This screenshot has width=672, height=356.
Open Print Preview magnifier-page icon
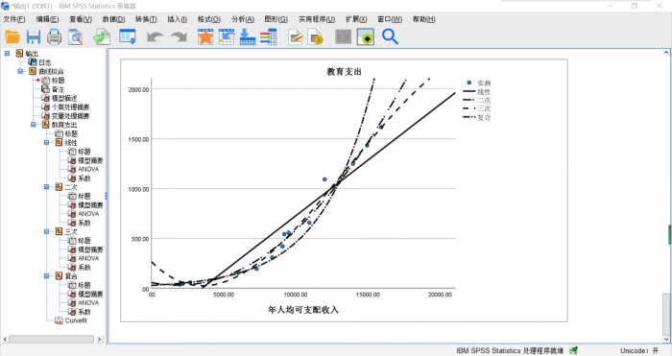point(75,37)
